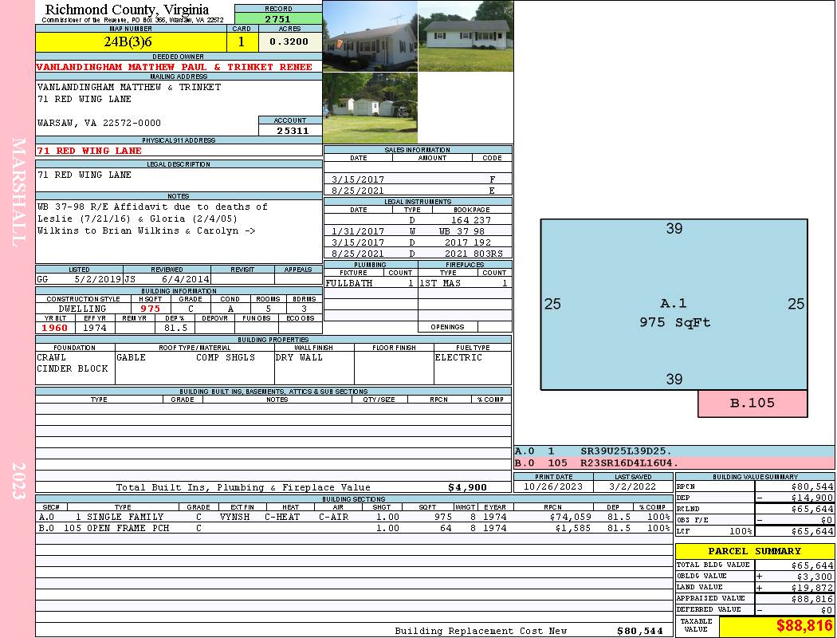Click the green record number 2751
The height and width of the screenshot is (638, 837).
(x=278, y=18)
